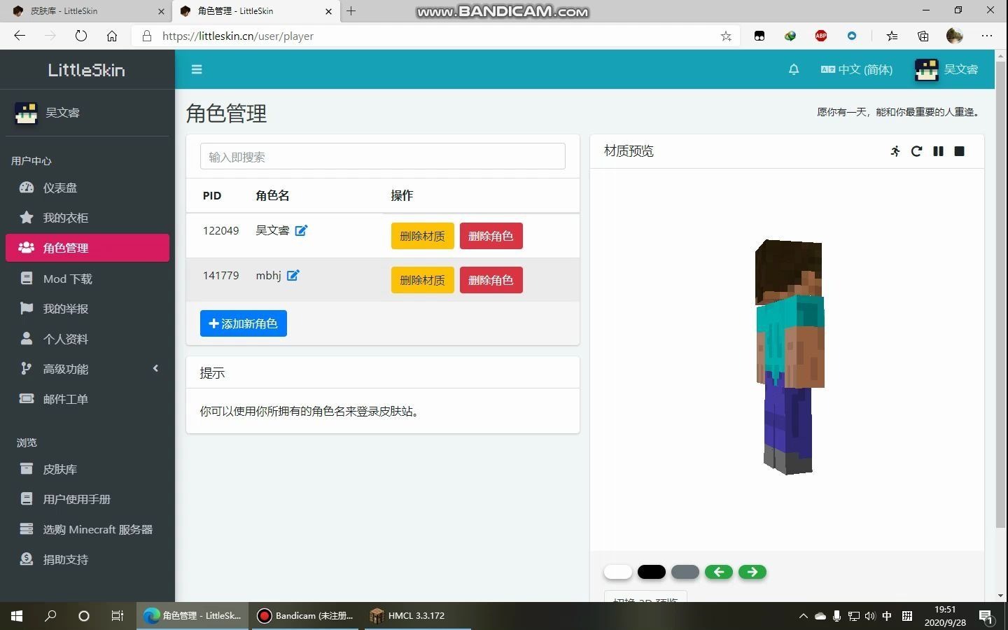Go back in browser
1008x630 pixels.
(20, 36)
